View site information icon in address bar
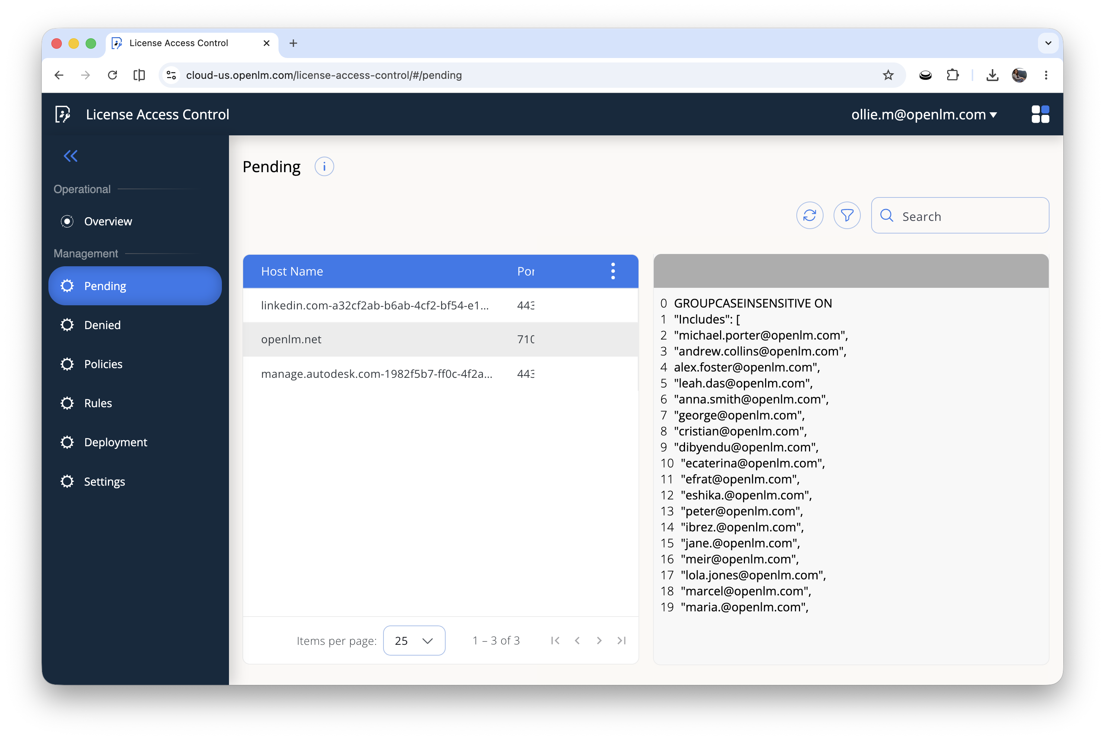This screenshot has height=740, width=1105. [x=172, y=75]
